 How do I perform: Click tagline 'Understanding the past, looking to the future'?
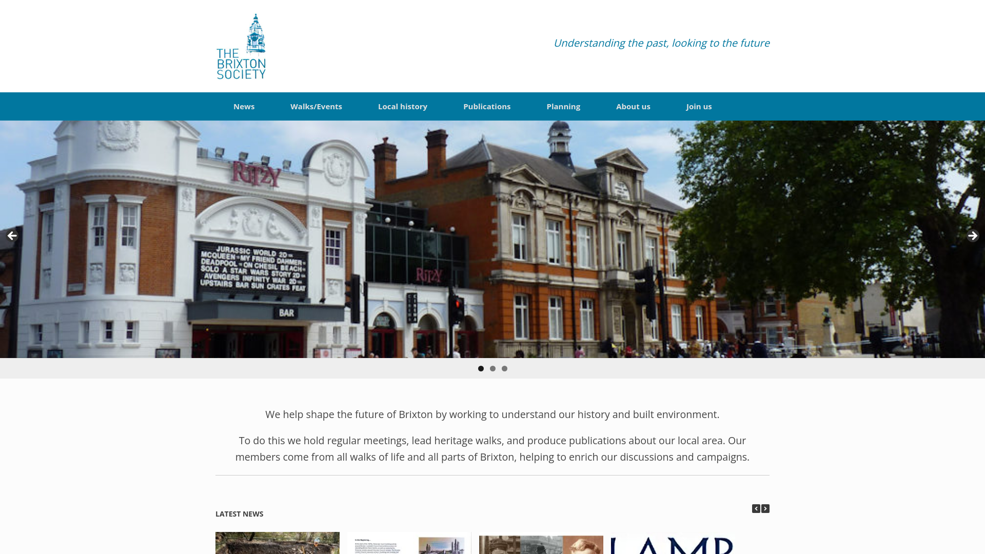point(661,43)
